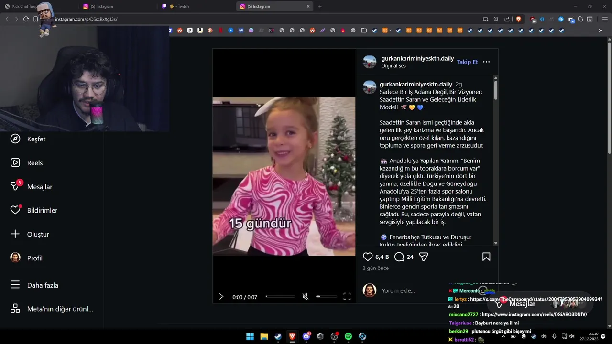Play the video with the play button
Image resolution: width=612 pixels, height=344 pixels.
click(220, 297)
